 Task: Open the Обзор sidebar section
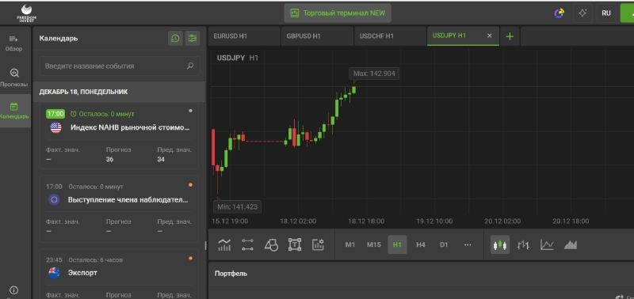click(13, 44)
